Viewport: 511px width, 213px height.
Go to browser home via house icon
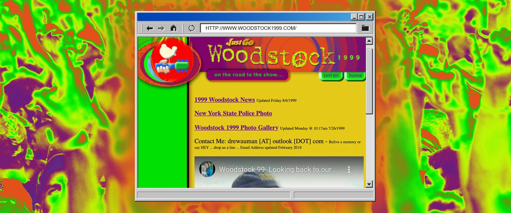tap(174, 28)
